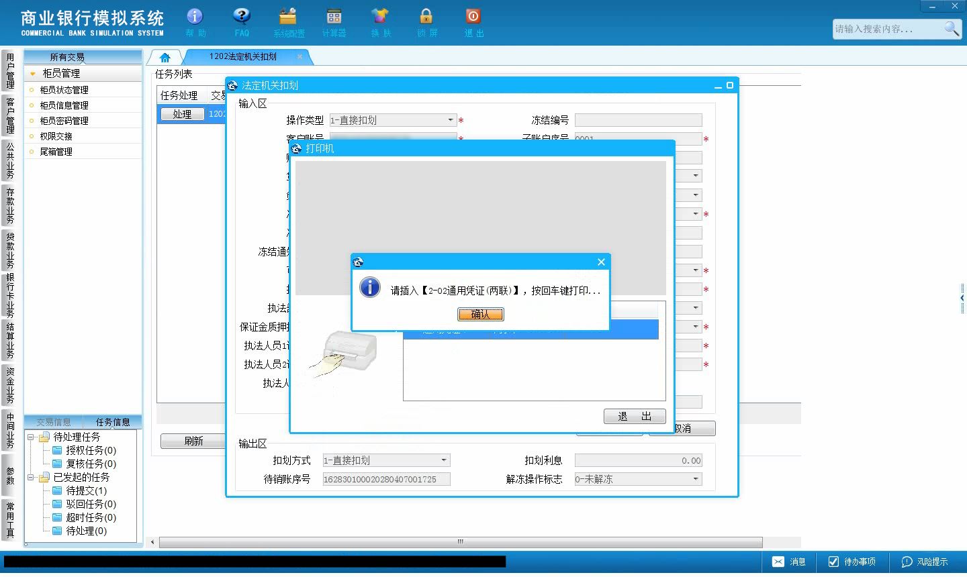Viewport: 967px width, 577px height.
Task: Open 系统配置 system settings icon
Action: click(x=288, y=22)
